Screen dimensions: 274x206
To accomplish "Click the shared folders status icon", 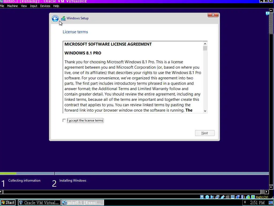I will coord(227,197).
